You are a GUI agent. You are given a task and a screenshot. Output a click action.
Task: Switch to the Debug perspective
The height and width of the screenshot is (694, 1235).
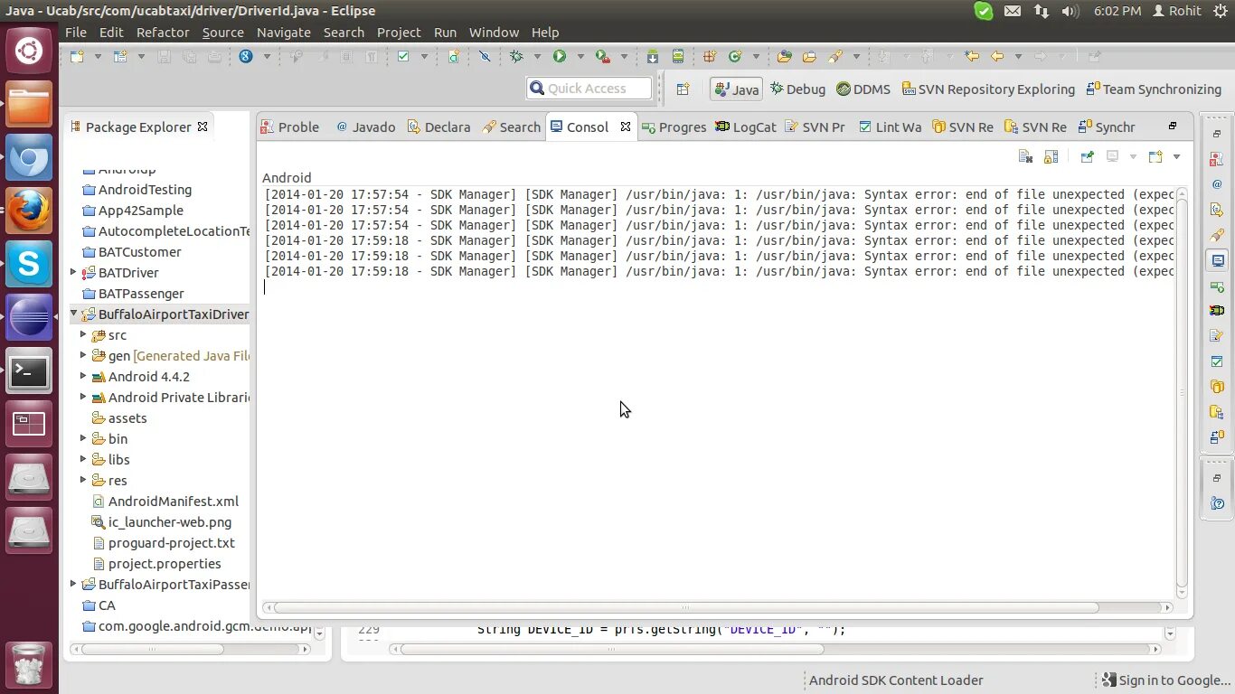(x=797, y=89)
